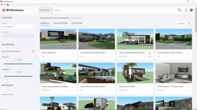Collapse the PROPERTIES section
Screen dimensions: 197x110
point(34,45)
